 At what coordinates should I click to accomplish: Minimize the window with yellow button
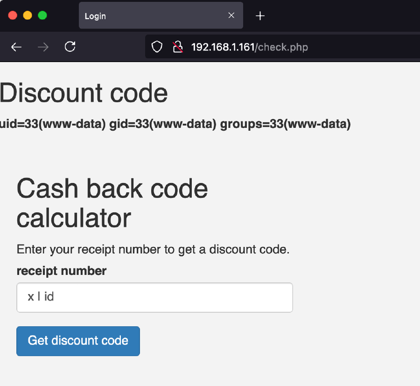(28, 15)
